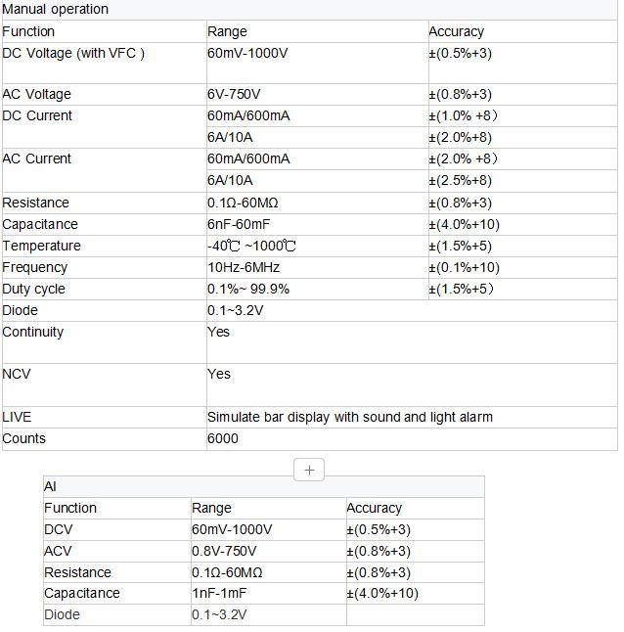Select the "AC Voltage" function cell
This screenshot has height=632, width=624.
click(37, 95)
